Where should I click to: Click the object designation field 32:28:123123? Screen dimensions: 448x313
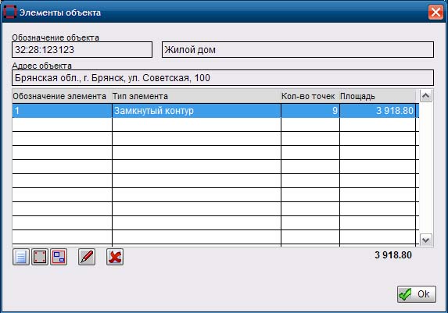tap(82, 50)
